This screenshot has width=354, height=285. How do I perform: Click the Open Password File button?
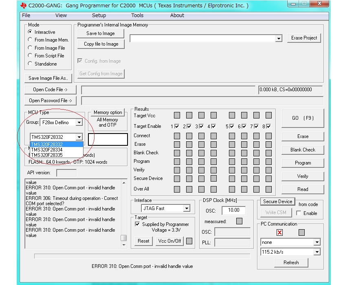(x=51, y=101)
